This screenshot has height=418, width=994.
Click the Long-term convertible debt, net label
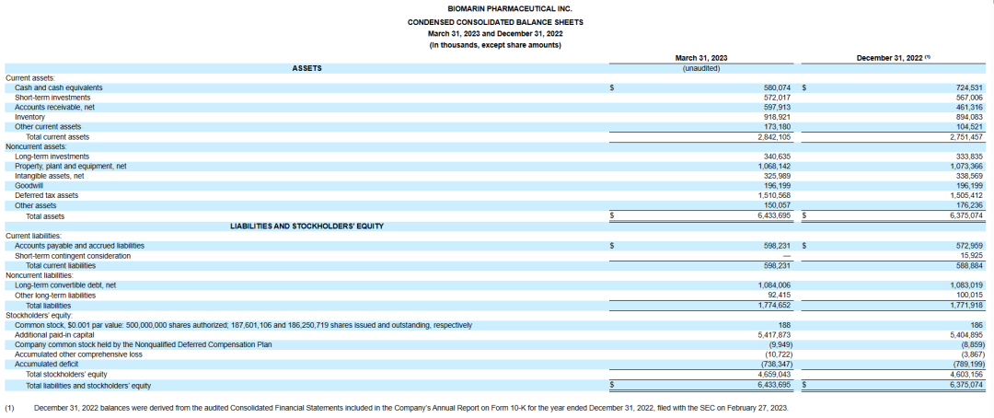click(65, 285)
